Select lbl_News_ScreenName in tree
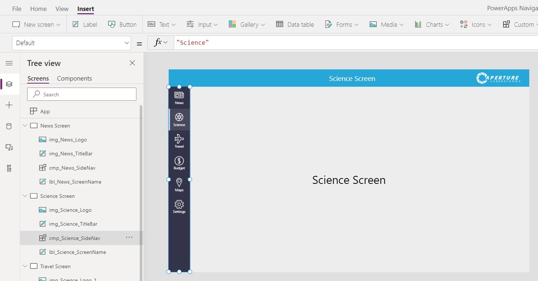Image resolution: width=538 pixels, height=281 pixels. (75, 182)
